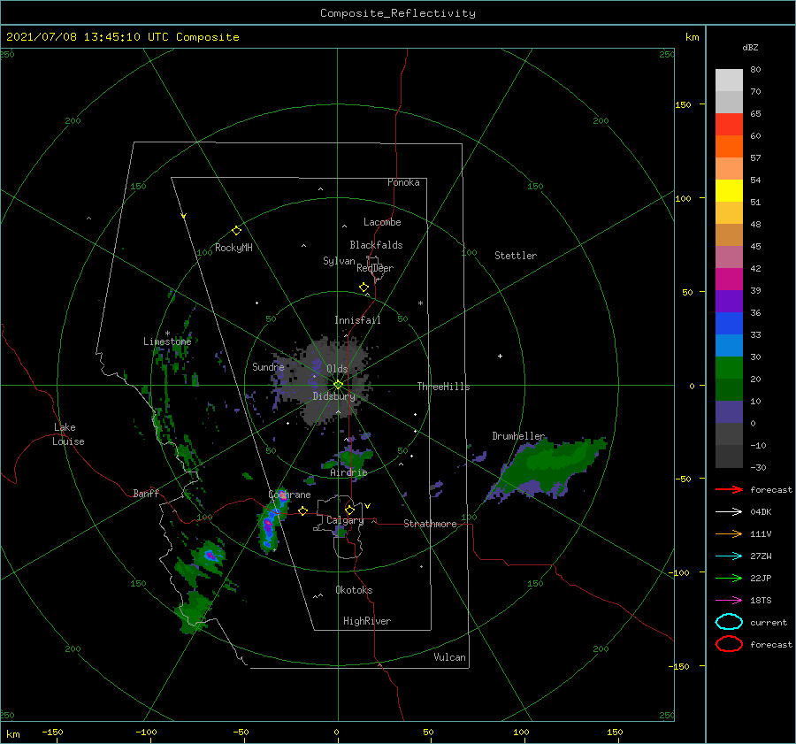Click the Airdrie city label

click(x=348, y=472)
